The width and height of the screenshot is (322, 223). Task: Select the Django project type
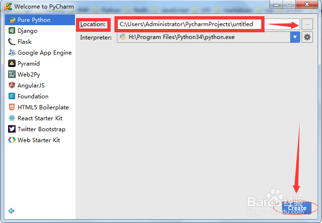tap(40, 31)
